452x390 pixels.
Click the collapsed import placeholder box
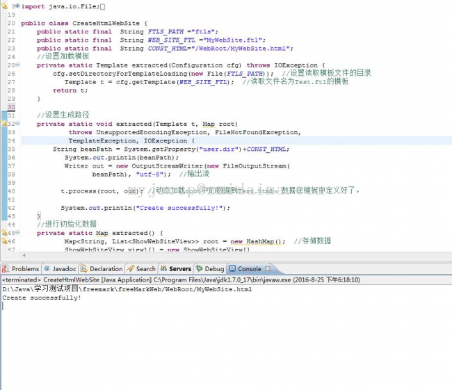[x=103, y=6]
